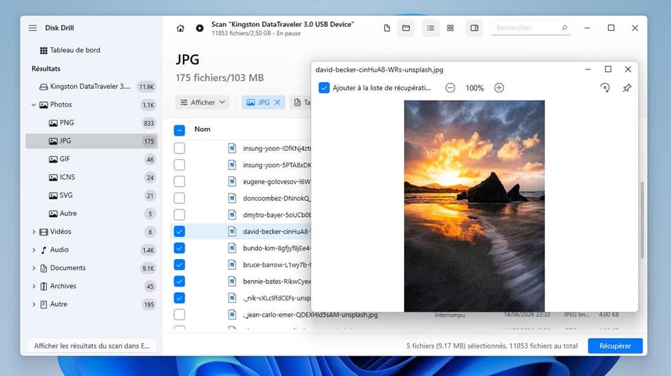Pin the preview window
Image resolution: width=671 pixels, height=376 pixels.
pyautogui.click(x=627, y=87)
